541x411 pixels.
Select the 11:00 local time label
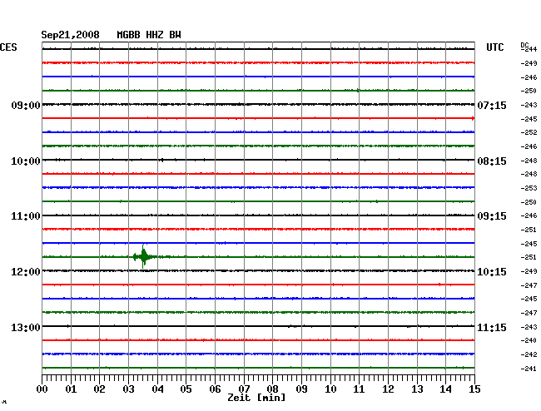coord(26,216)
